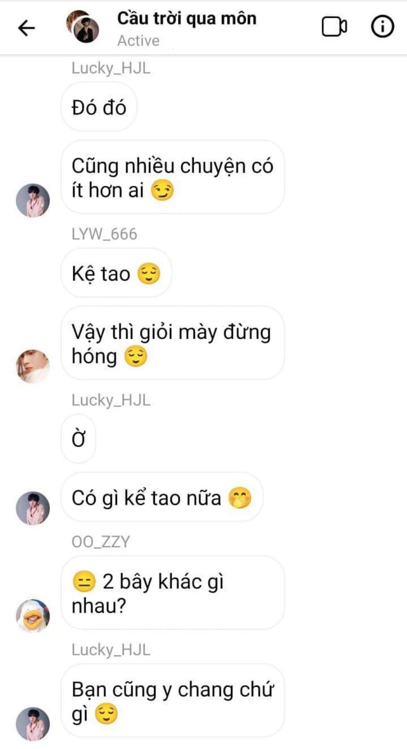Click the OO_ZZY sender name
This screenshot has height=749, width=407.
tap(101, 542)
